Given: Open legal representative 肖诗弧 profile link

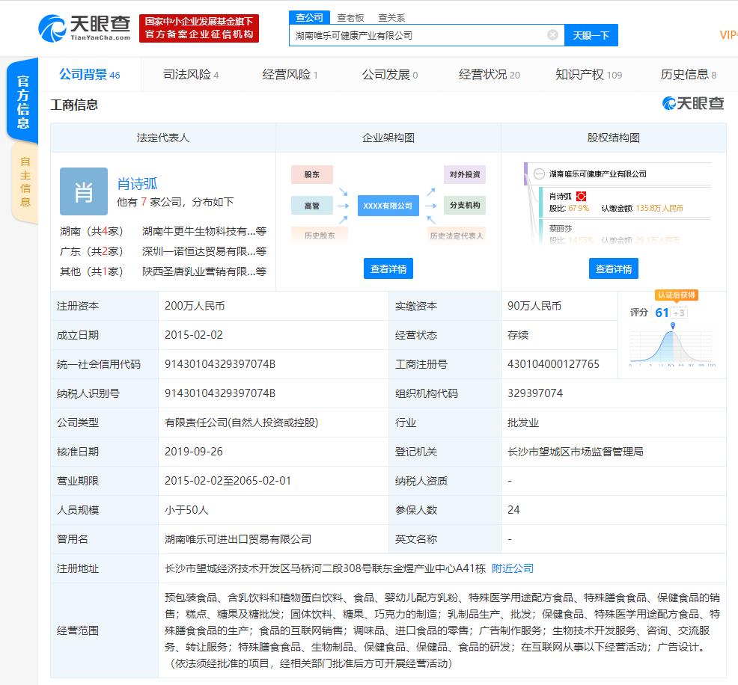Looking at the screenshot, I should (x=137, y=183).
